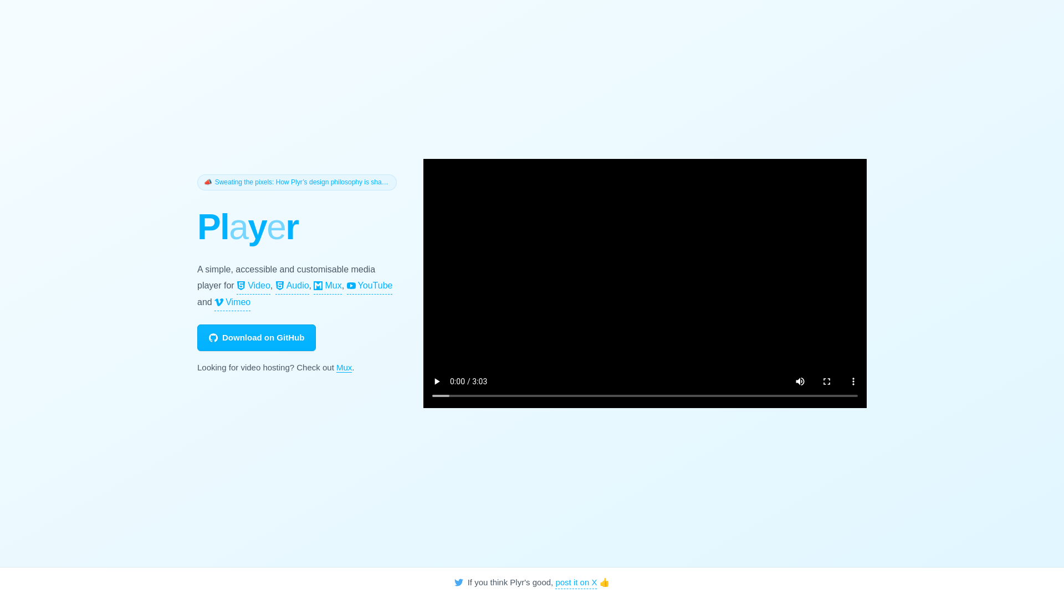The image size is (1064, 598).
Task: Click the video progress bar
Action: pyautogui.click(x=645, y=396)
